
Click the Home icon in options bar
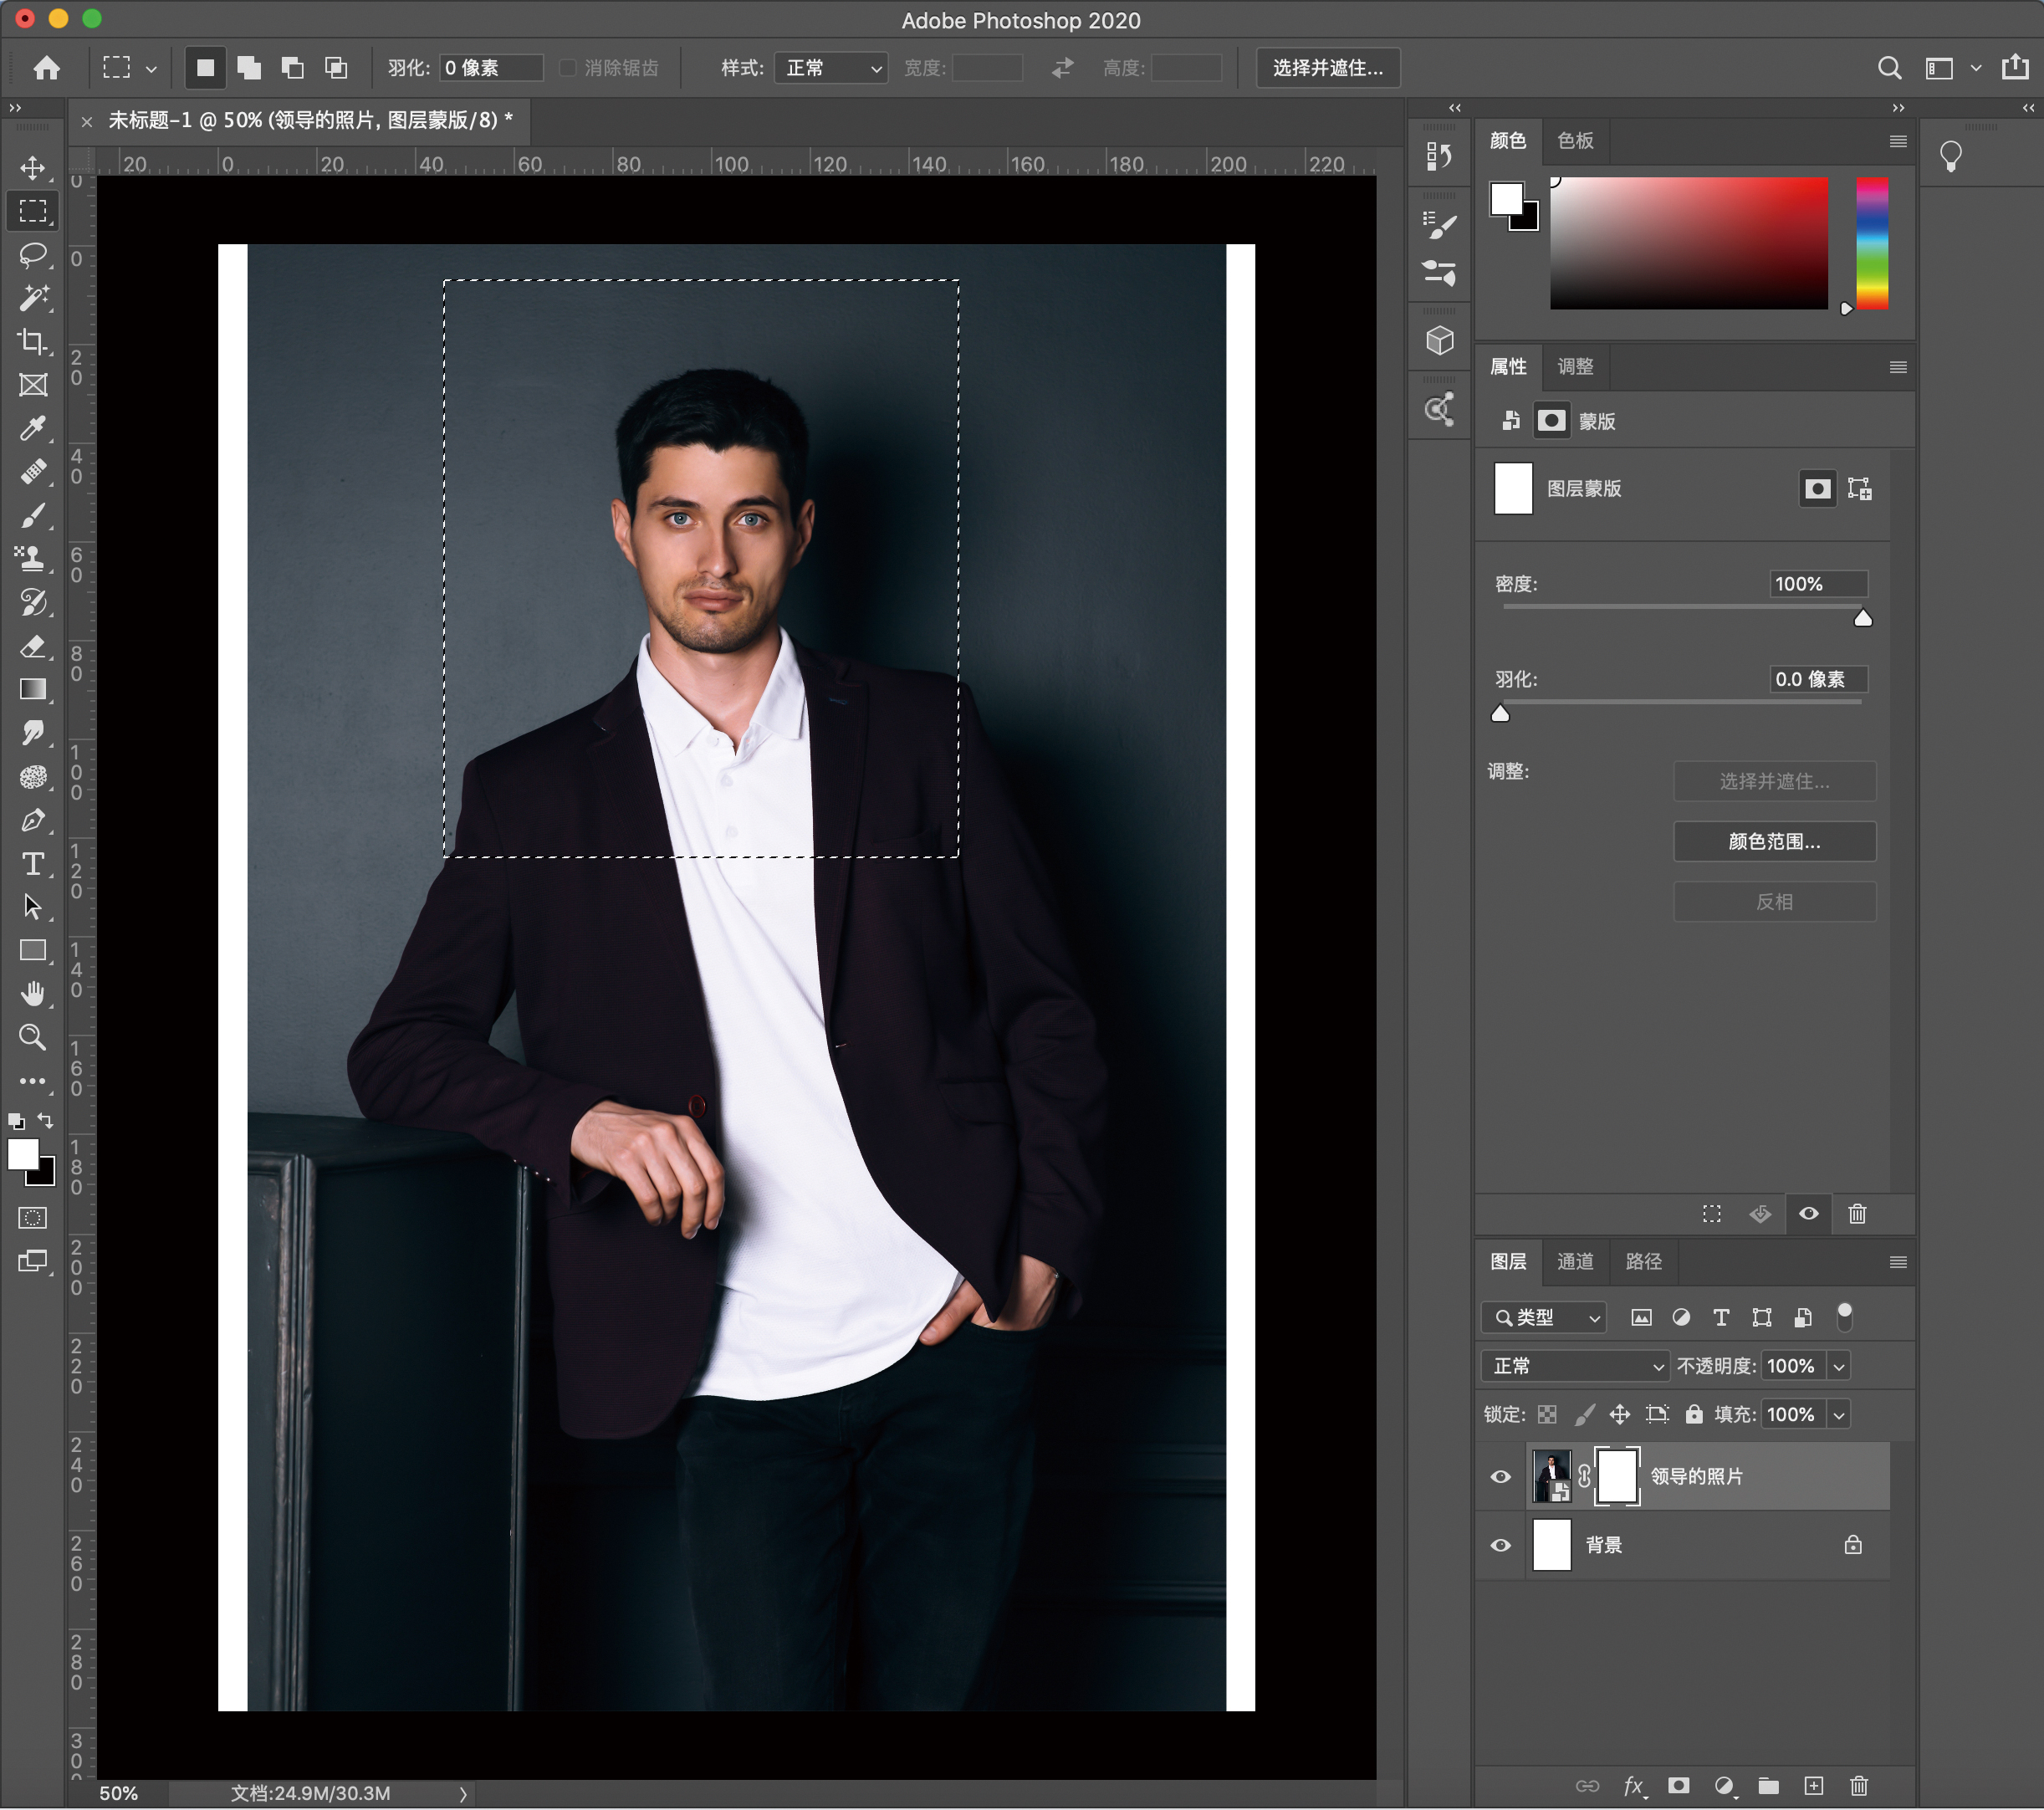[47, 67]
